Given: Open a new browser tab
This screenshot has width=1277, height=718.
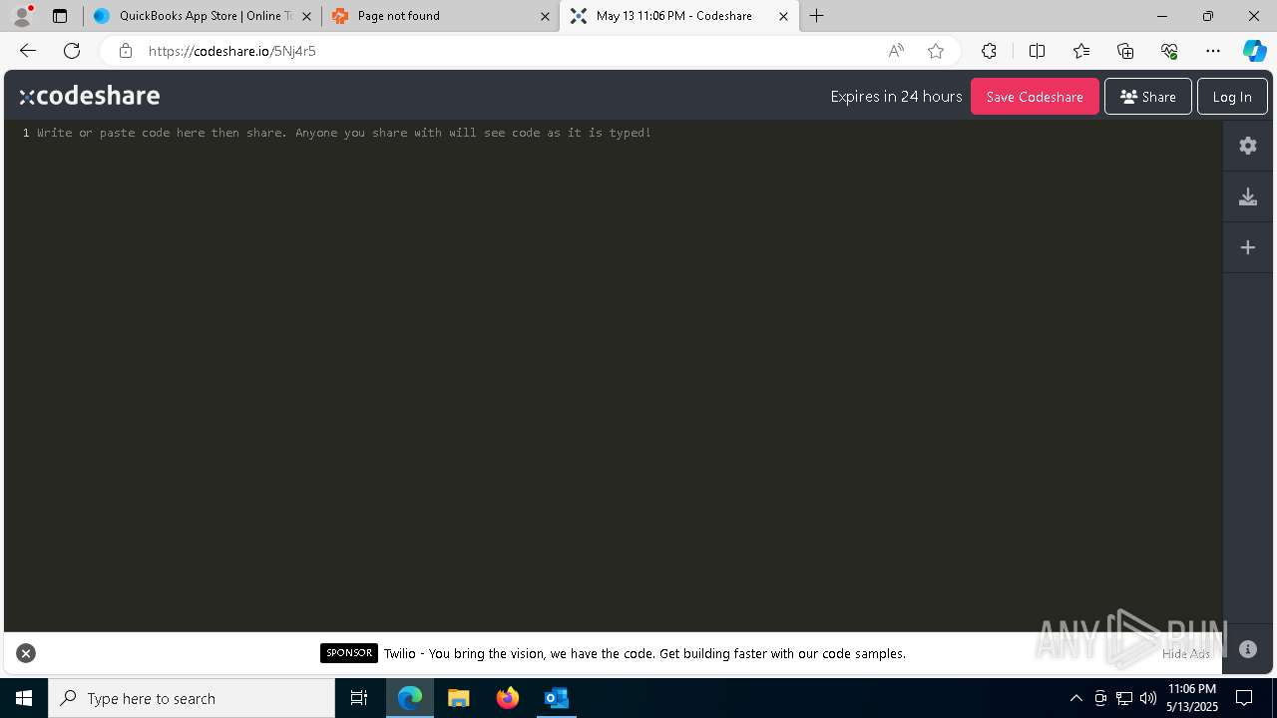Looking at the screenshot, I should tap(817, 16).
